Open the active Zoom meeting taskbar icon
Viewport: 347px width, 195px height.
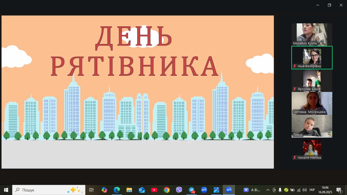[229, 190]
